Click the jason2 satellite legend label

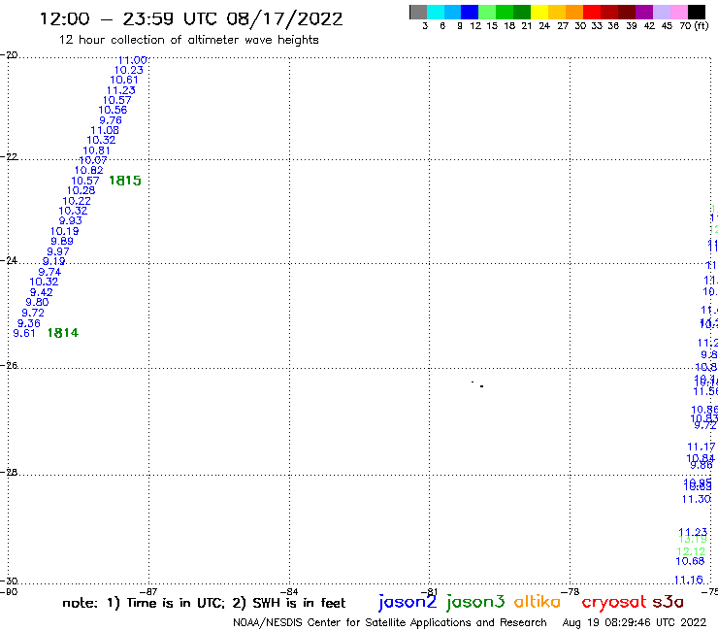[x=408, y=602]
